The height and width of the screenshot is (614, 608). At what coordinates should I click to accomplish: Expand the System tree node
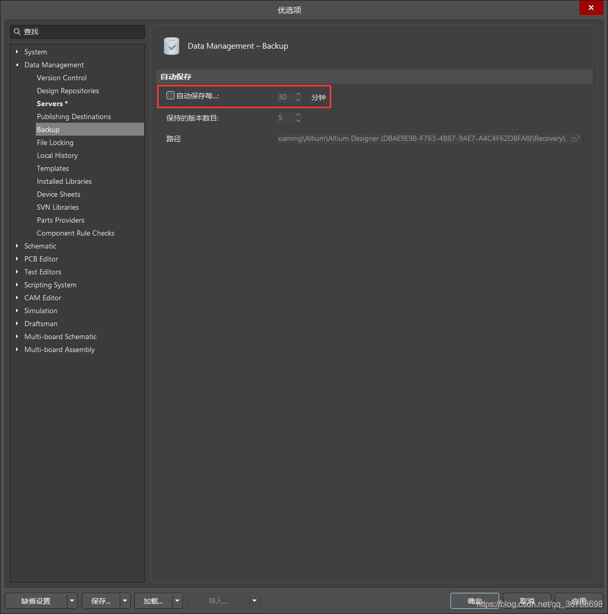click(x=17, y=52)
